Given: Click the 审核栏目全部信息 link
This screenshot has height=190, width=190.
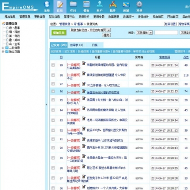Looking at the screenshot, I should [x=144, y=51].
